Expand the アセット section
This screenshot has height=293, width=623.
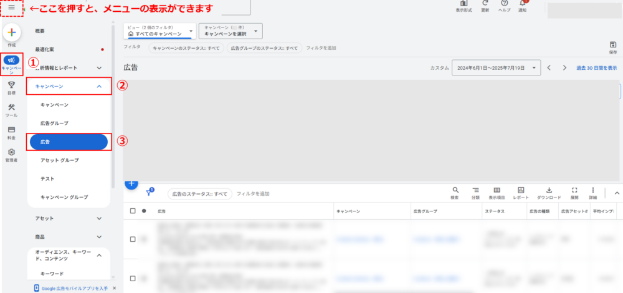[x=99, y=218]
